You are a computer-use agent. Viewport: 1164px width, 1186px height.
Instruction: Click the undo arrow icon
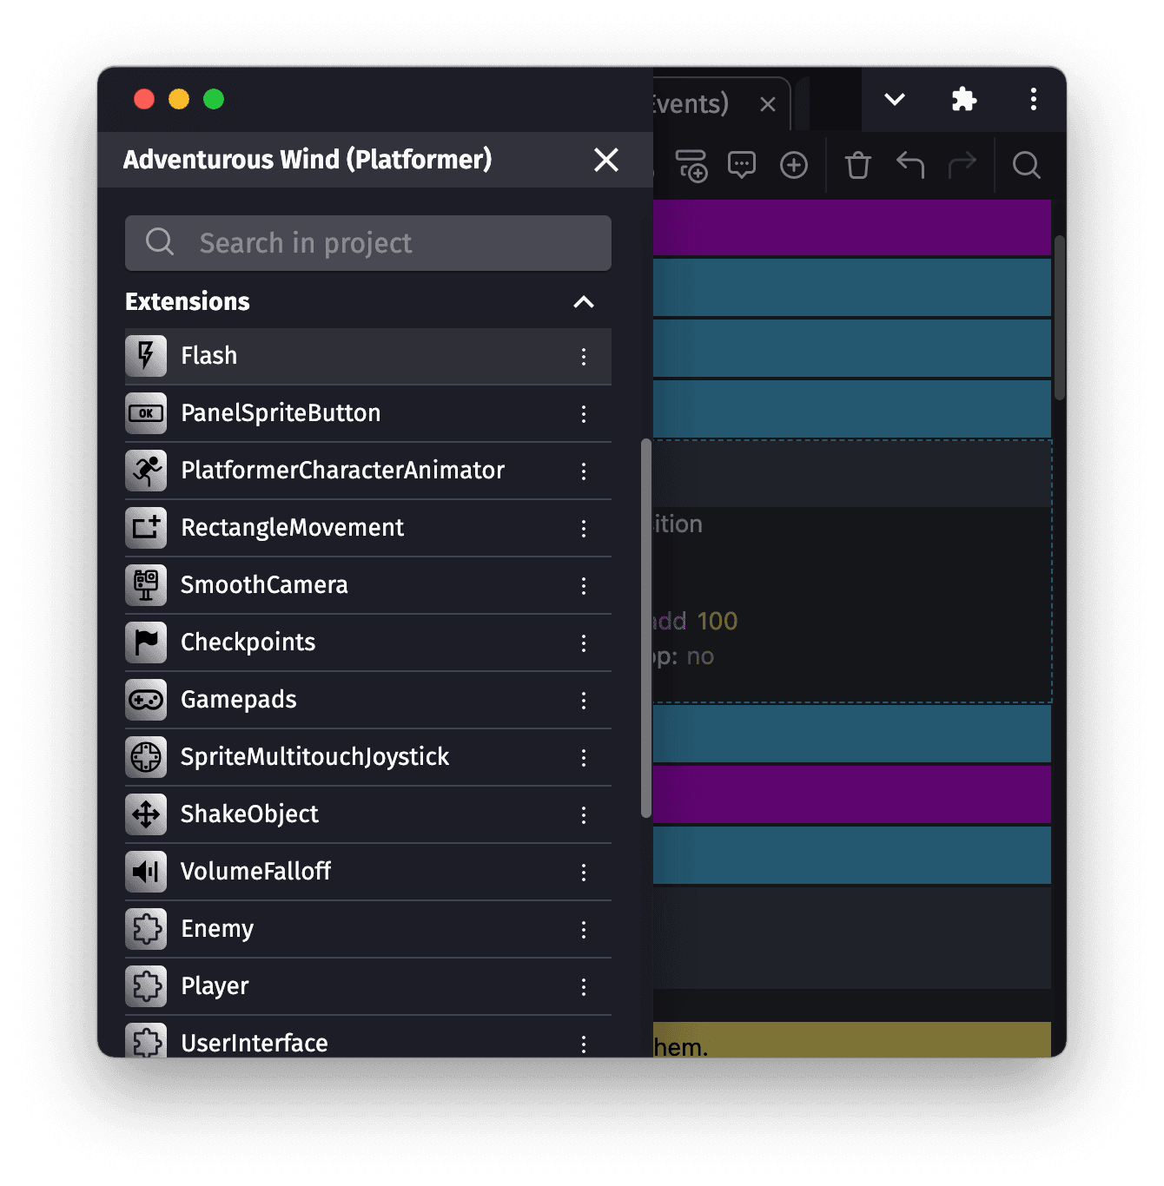[x=910, y=165]
